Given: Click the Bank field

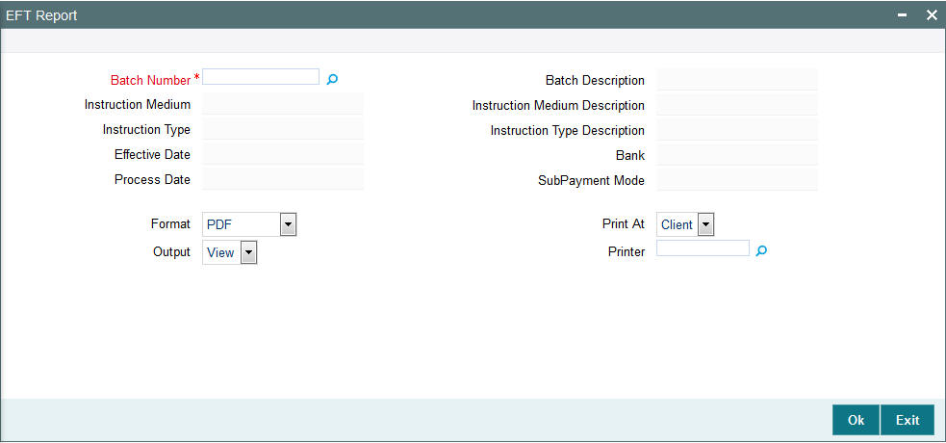Looking at the screenshot, I should point(737,155).
